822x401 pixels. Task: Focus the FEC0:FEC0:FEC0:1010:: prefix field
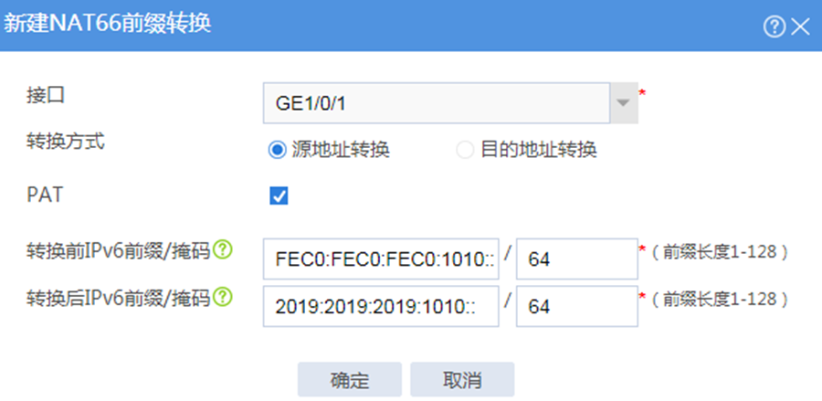[x=381, y=259]
